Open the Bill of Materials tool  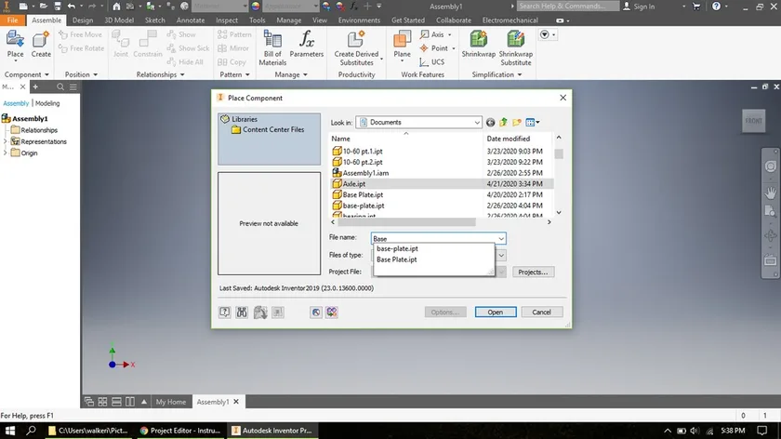click(272, 47)
